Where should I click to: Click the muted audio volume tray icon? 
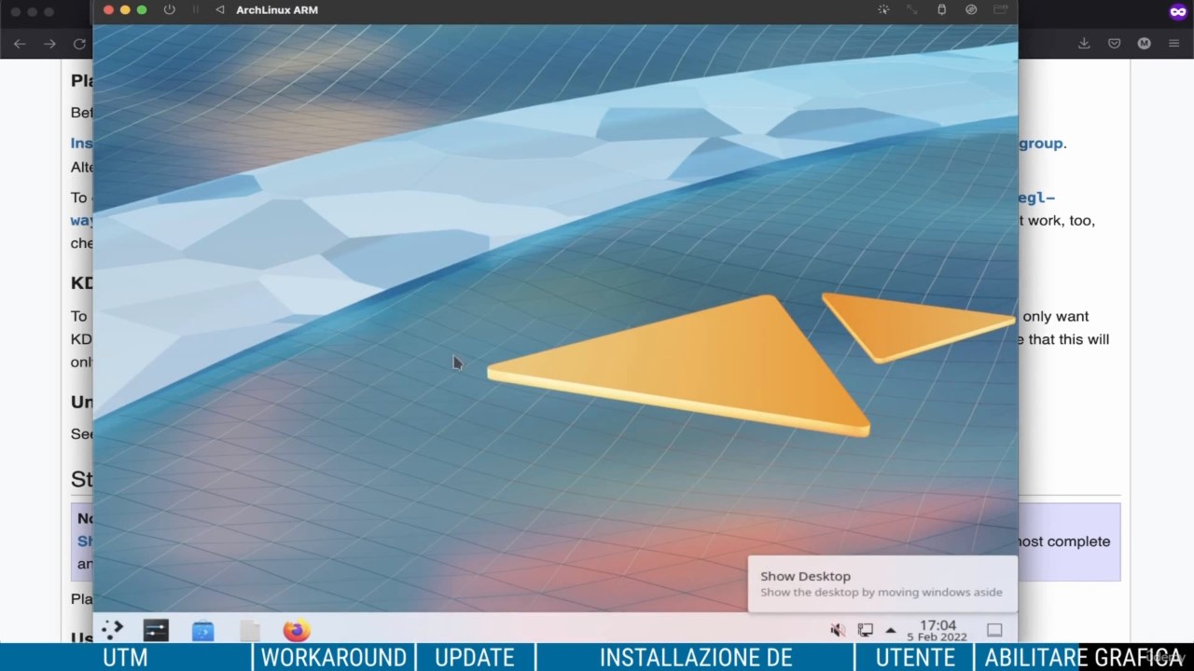838,631
